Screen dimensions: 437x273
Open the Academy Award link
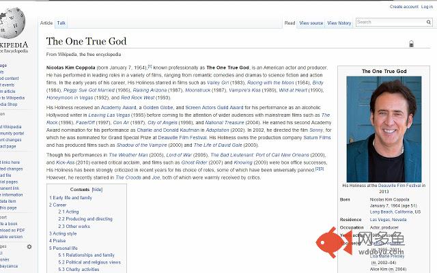pos(118,108)
